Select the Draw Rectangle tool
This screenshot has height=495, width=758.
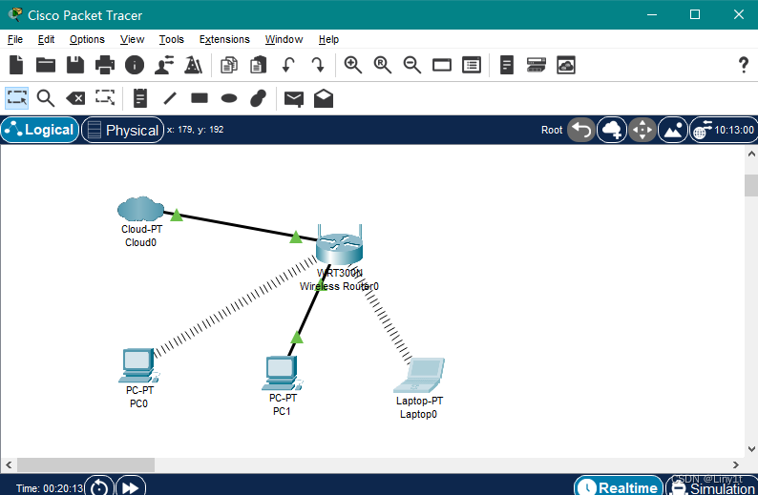[x=200, y=98]
